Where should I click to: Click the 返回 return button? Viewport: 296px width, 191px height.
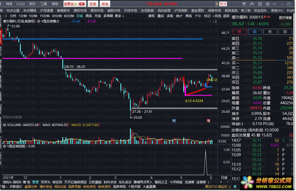[x=226, y=16]
